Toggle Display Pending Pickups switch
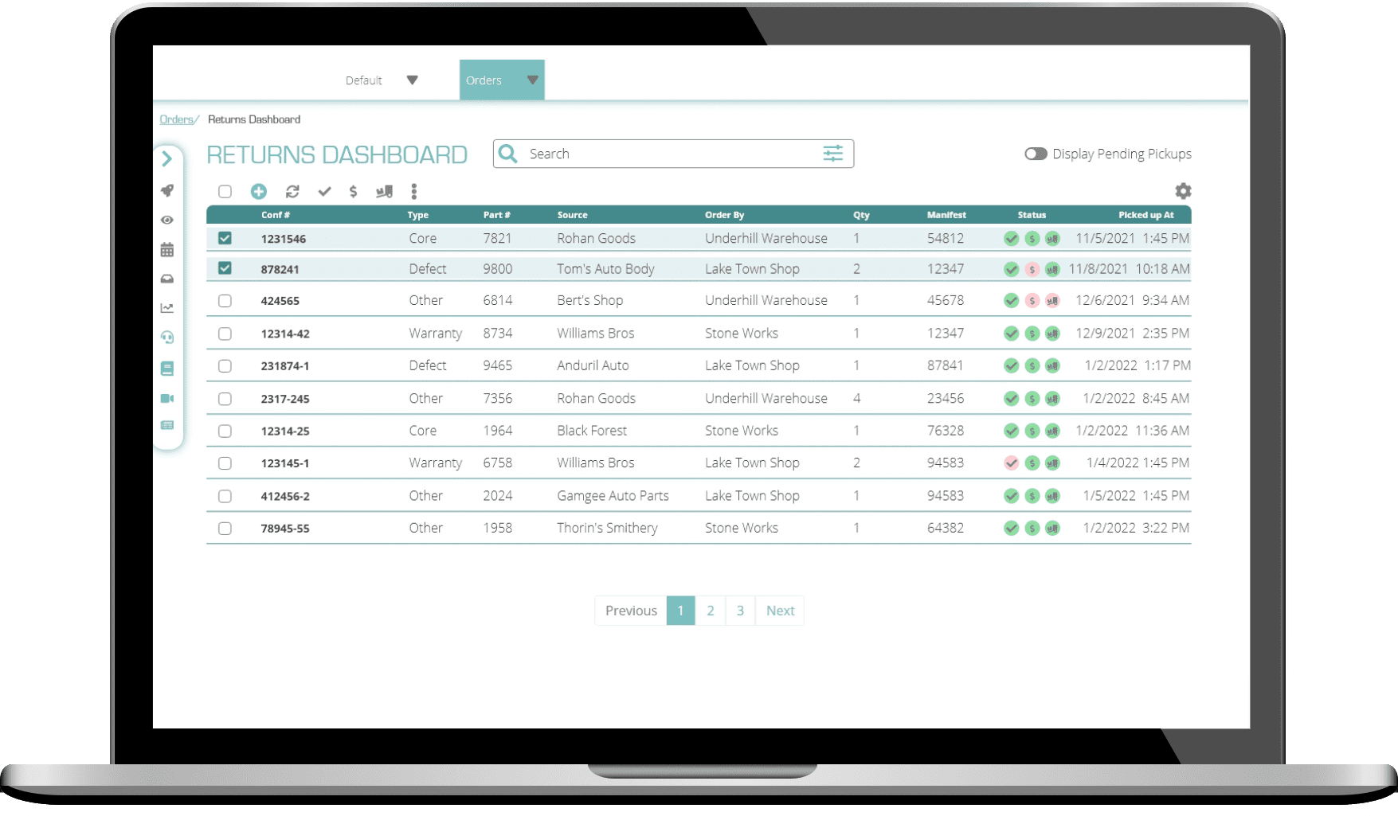Screen dimensions: 1398x816 1036,154
